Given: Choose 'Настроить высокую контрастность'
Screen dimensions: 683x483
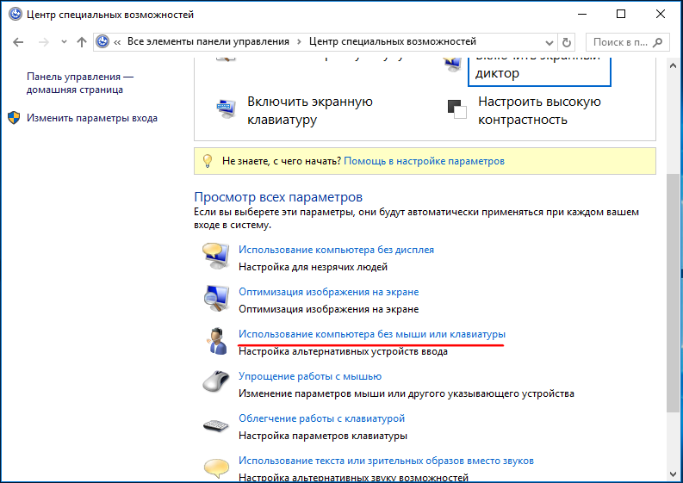Looking at the screenshot, I should point(539,110).
